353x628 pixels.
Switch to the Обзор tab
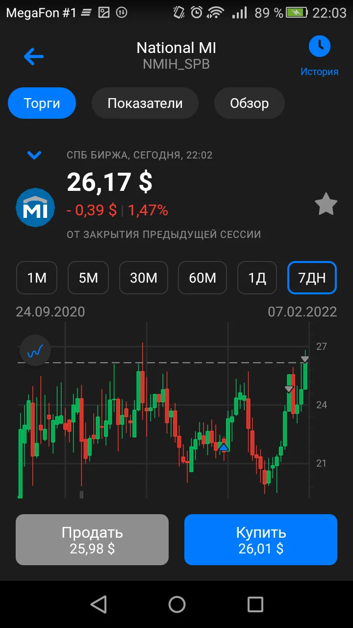250,103
